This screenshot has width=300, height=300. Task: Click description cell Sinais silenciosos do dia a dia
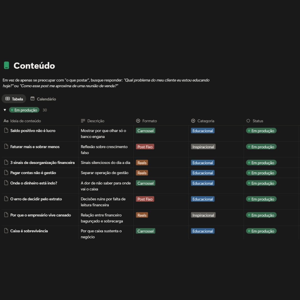pyautogui.click(x=105, y=162)
